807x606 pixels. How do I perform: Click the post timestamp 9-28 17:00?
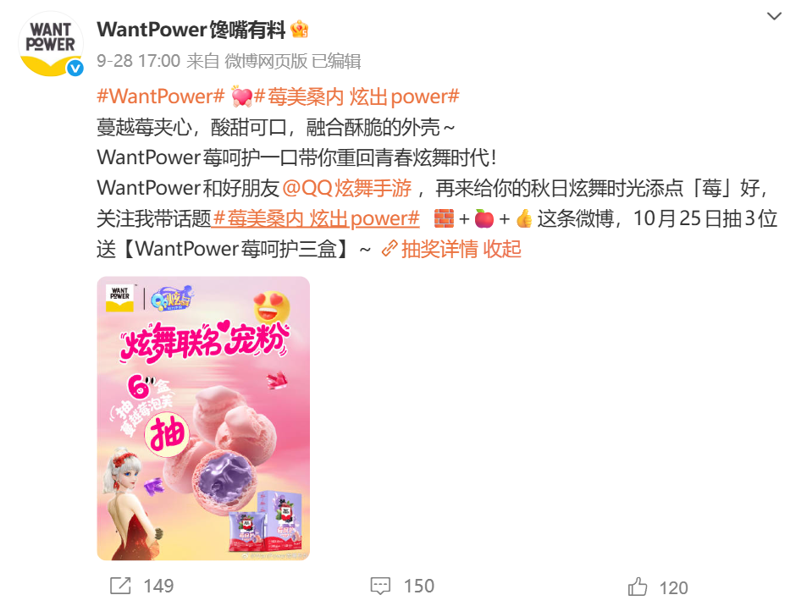138,61
